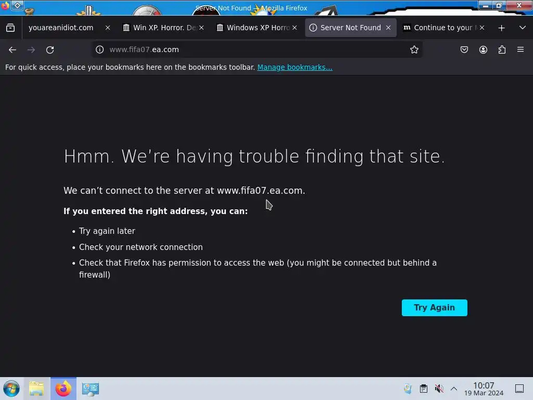This screenshot has height=400, width=533.
Task: Click "If you entered the right address" text
Action: coord(156,211)
